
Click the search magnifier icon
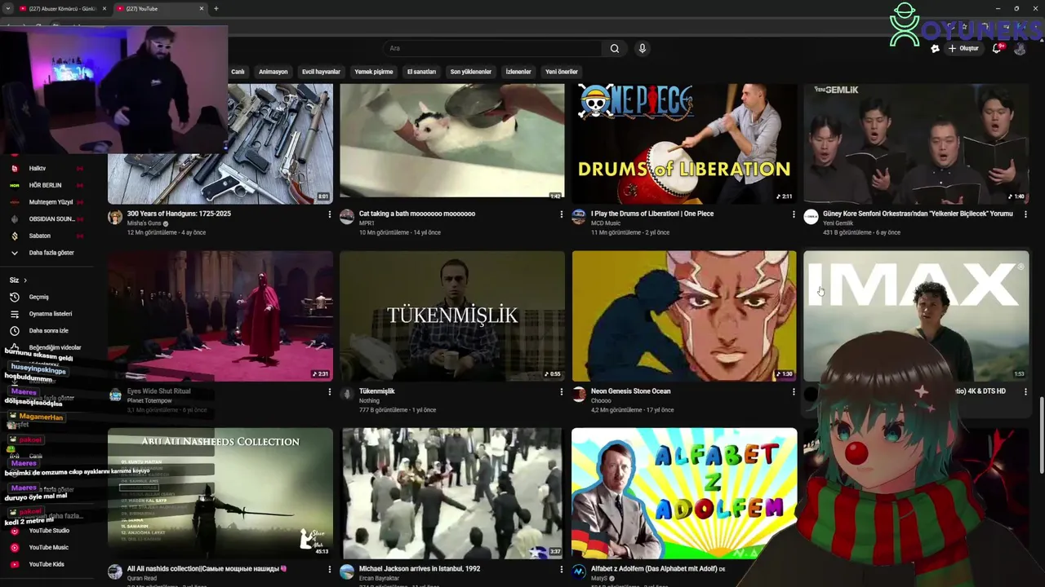(615, 48)
